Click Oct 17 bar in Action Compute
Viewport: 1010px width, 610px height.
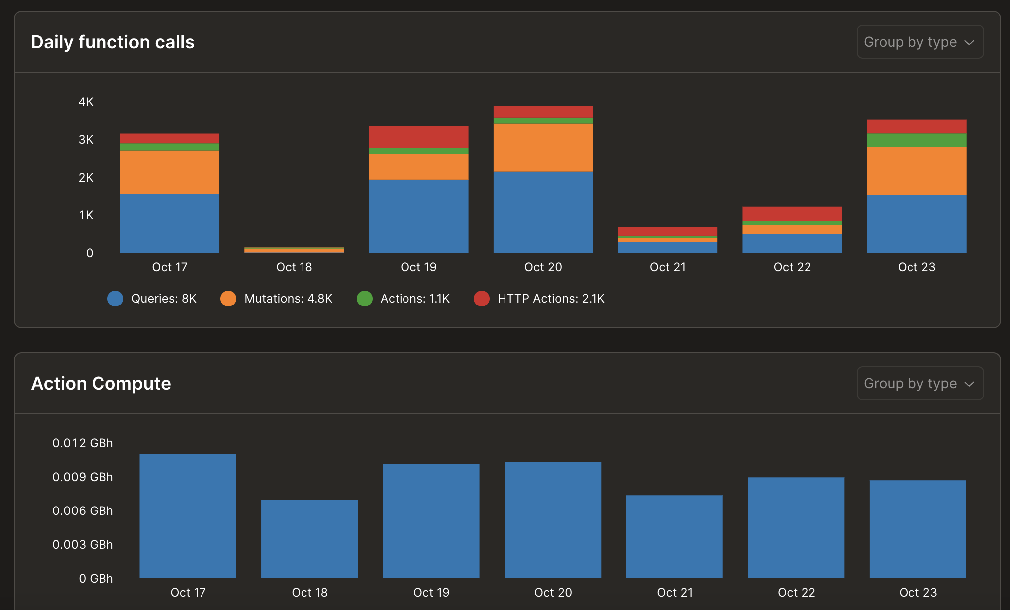pos(188,516)
